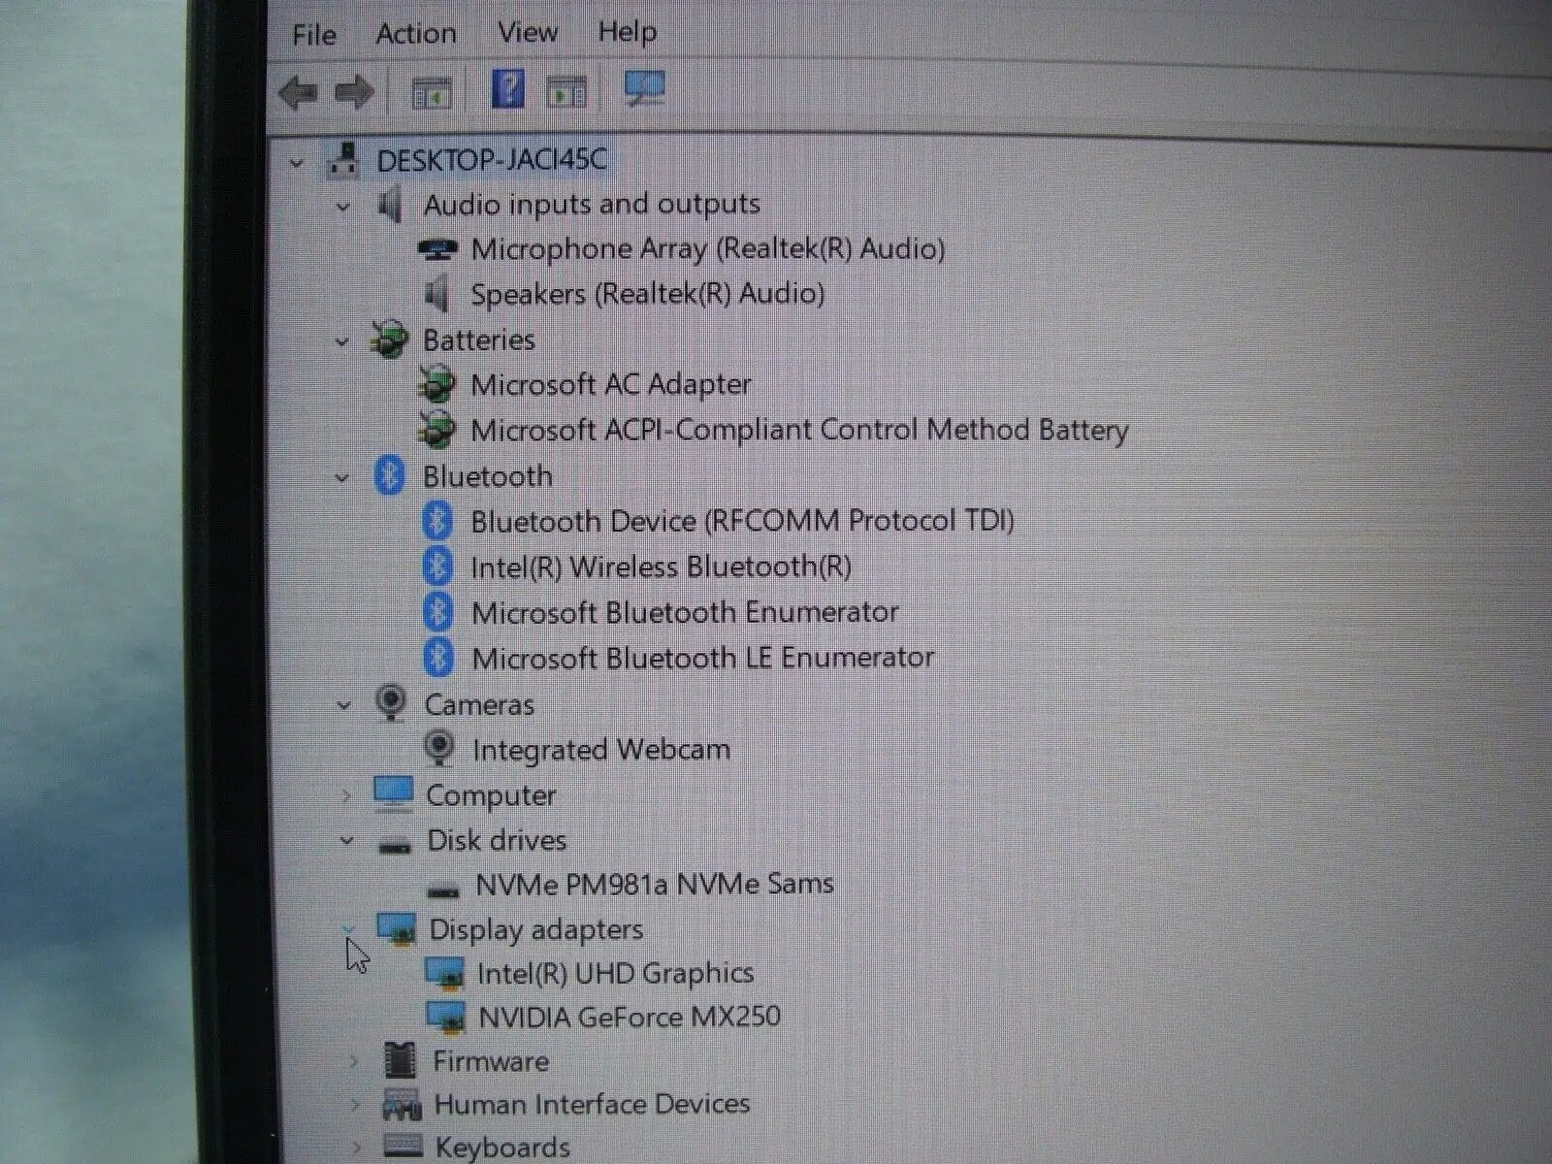This screenshot has width=1552, height=1164.
Task: Click the icon beside Microsoft Bluetooth Enumerator
Action: tap(437, 612)
